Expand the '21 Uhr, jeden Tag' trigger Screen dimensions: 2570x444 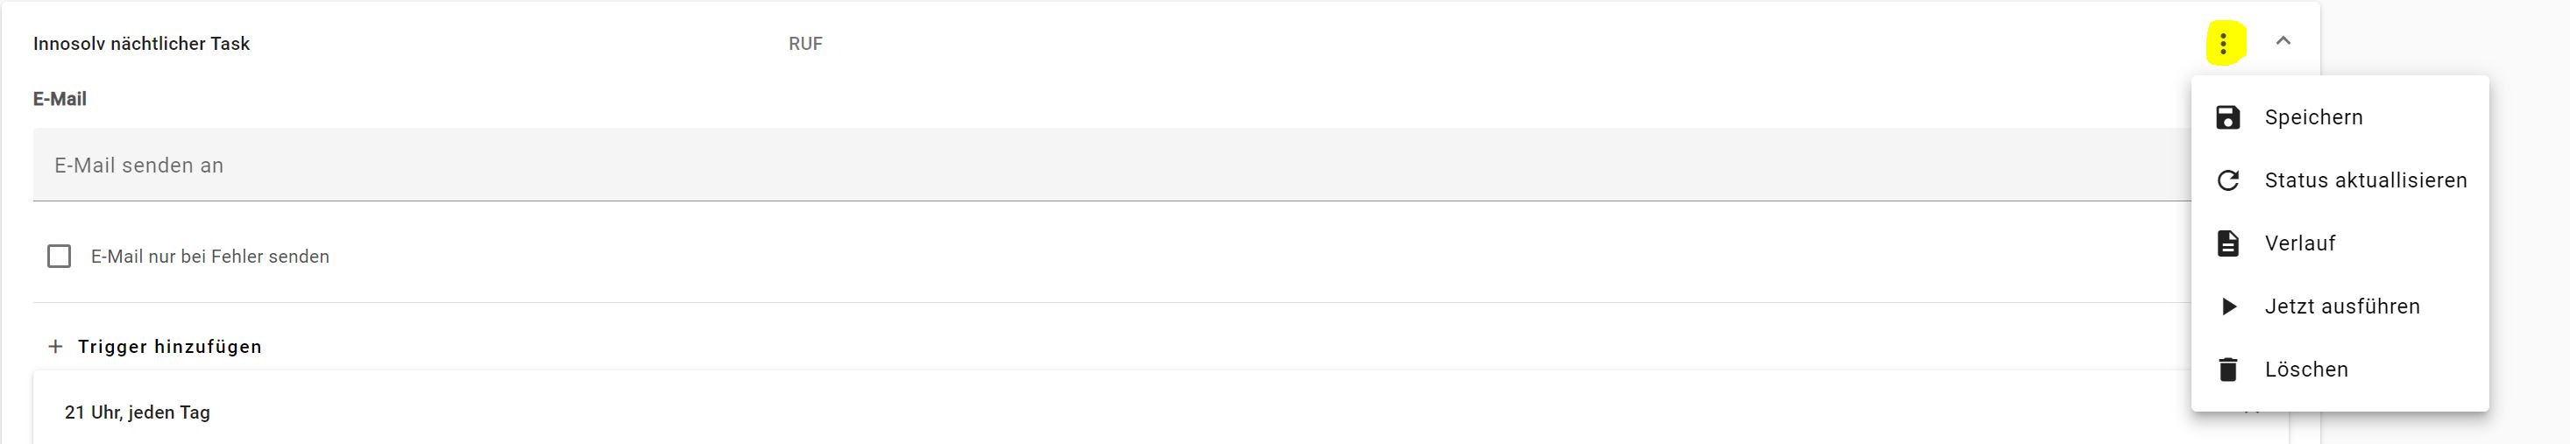click(x=138, y=412)
